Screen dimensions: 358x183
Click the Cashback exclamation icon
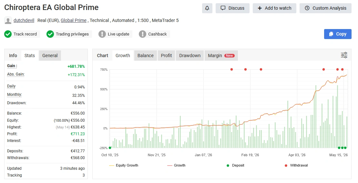point(142,34)
